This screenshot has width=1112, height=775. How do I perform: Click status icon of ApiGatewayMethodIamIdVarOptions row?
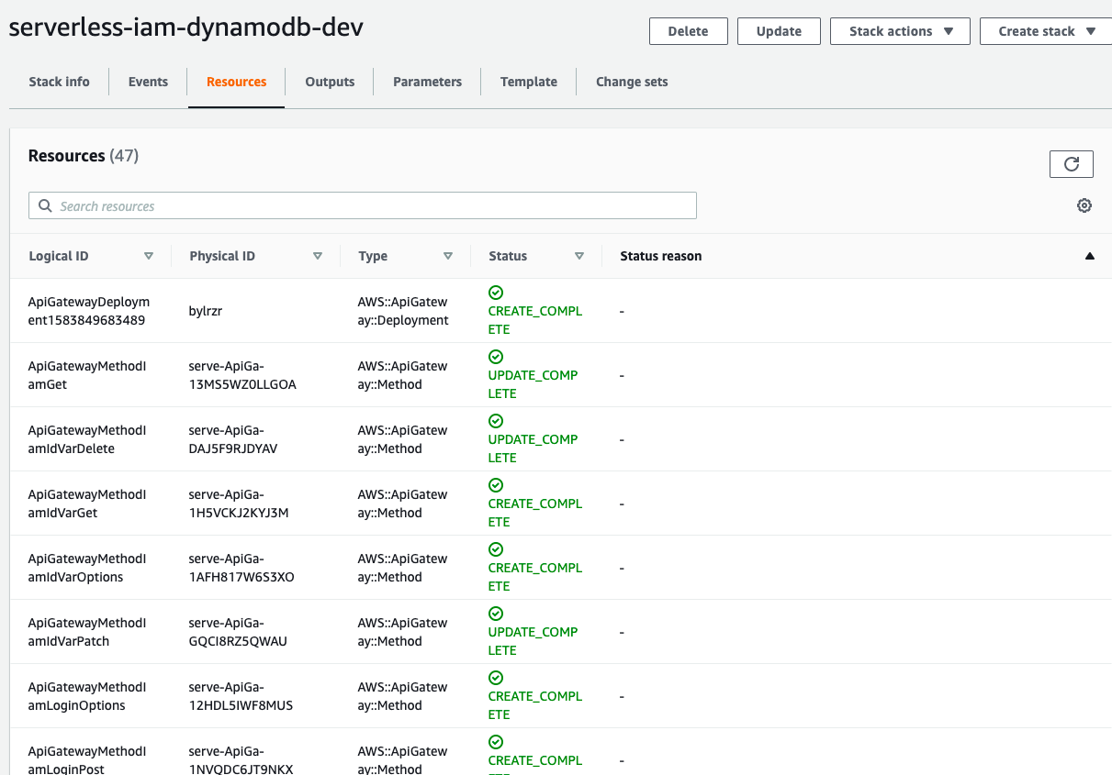(496, 549)
